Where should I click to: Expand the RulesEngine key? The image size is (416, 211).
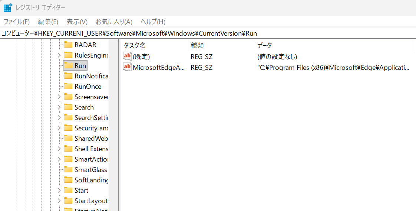coord(59,55)
